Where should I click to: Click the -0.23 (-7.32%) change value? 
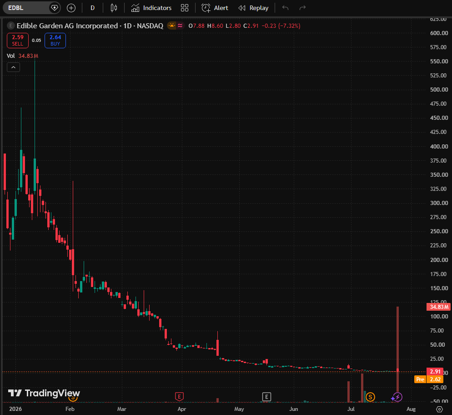(x=281, y=26)
